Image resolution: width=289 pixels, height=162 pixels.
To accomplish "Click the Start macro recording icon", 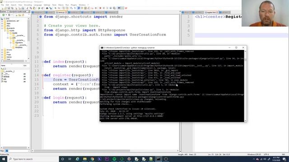I will pyautogui.click(x=100, y=8).
